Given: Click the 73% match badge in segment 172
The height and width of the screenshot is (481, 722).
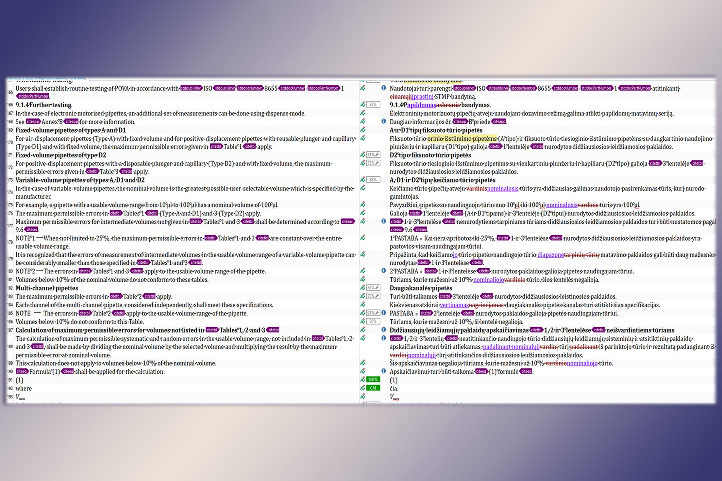Looking at the screenshot, I should click(x=373, y=163).
